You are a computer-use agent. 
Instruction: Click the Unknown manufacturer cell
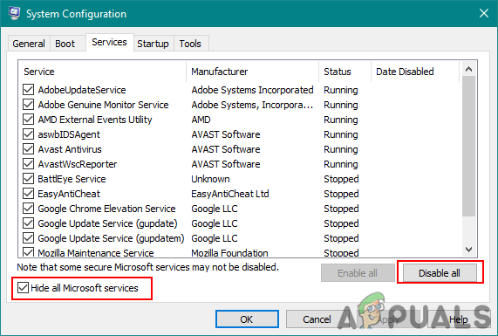(x=210, y=179)
